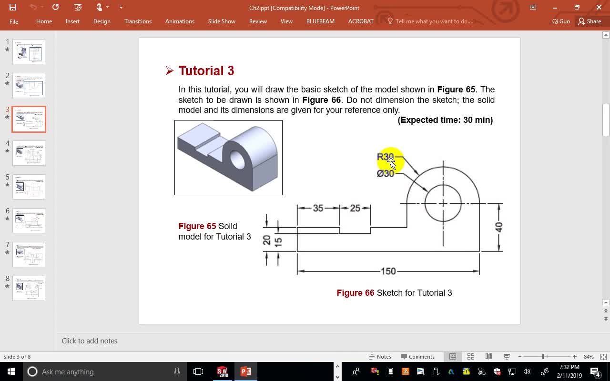The width and height of the screenshot is (610, 381).
Task: Select slide 5 thumbnail
Action: pyautogui.click(x=29, y=187)
